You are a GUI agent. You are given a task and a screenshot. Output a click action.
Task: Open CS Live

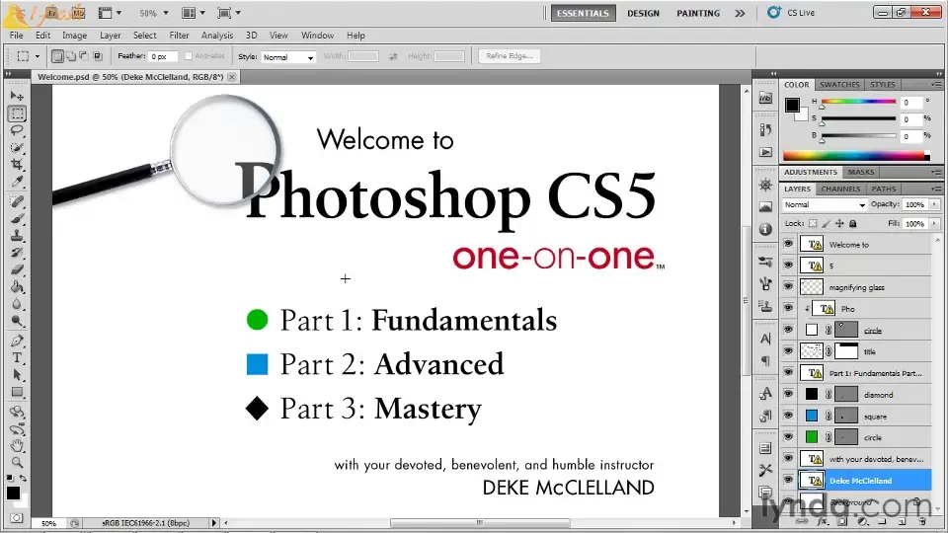(x=791, y=13)
